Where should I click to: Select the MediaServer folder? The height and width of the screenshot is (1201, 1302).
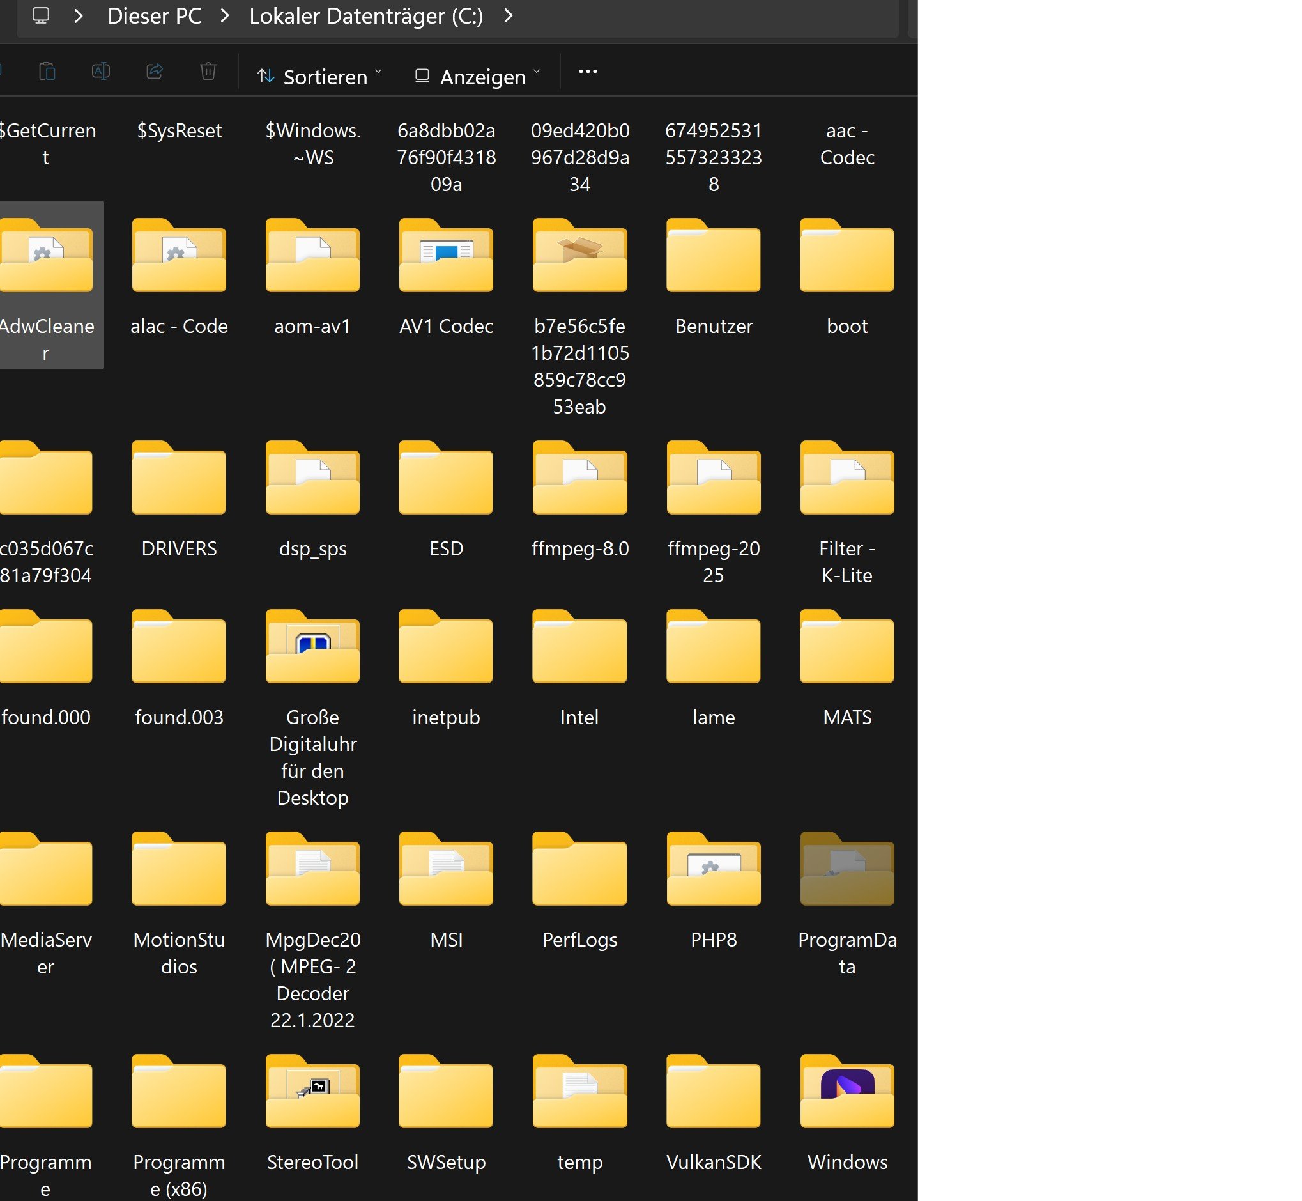pos(45,904)
